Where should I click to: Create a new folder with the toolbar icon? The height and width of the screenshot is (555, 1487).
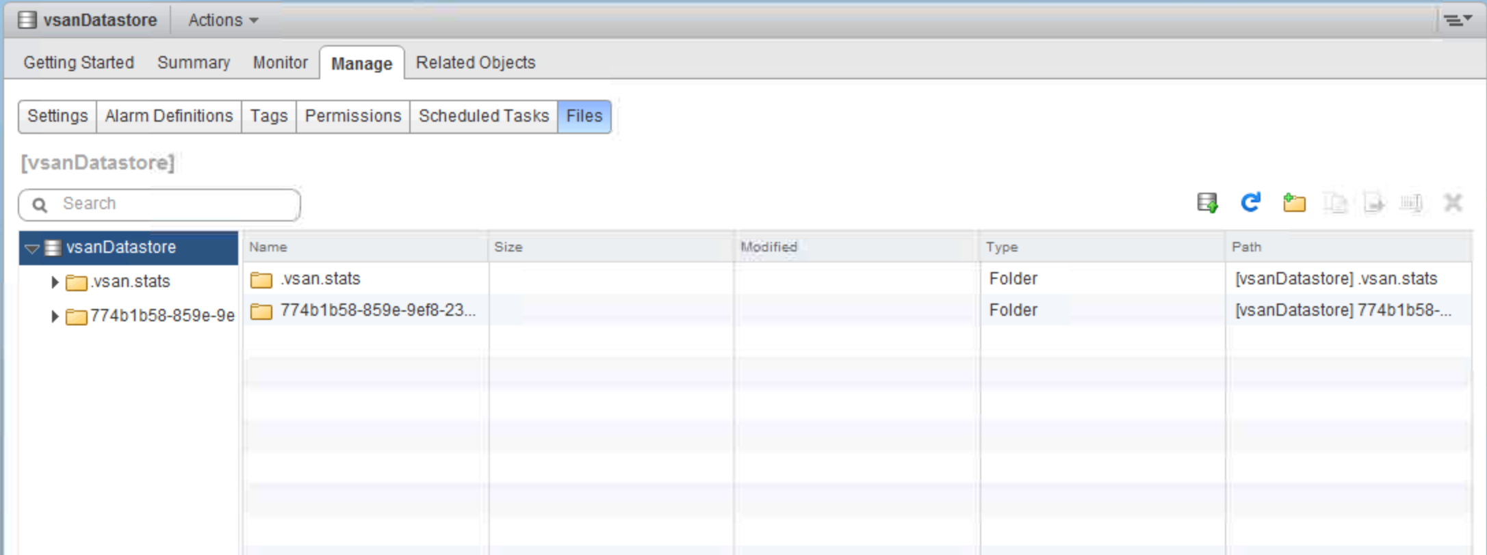(x=1293, y=203)
